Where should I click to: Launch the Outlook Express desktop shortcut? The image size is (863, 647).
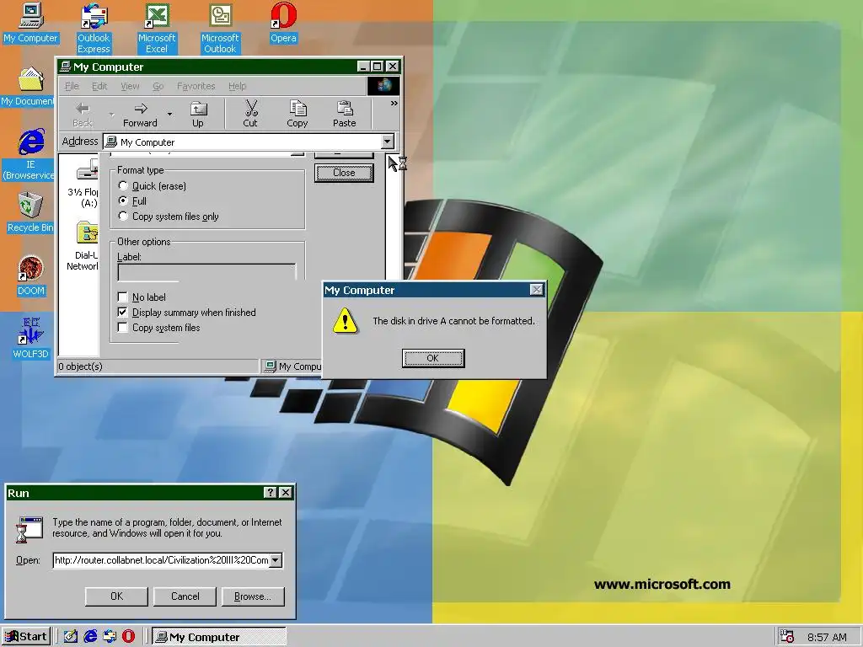pos(94,29)
